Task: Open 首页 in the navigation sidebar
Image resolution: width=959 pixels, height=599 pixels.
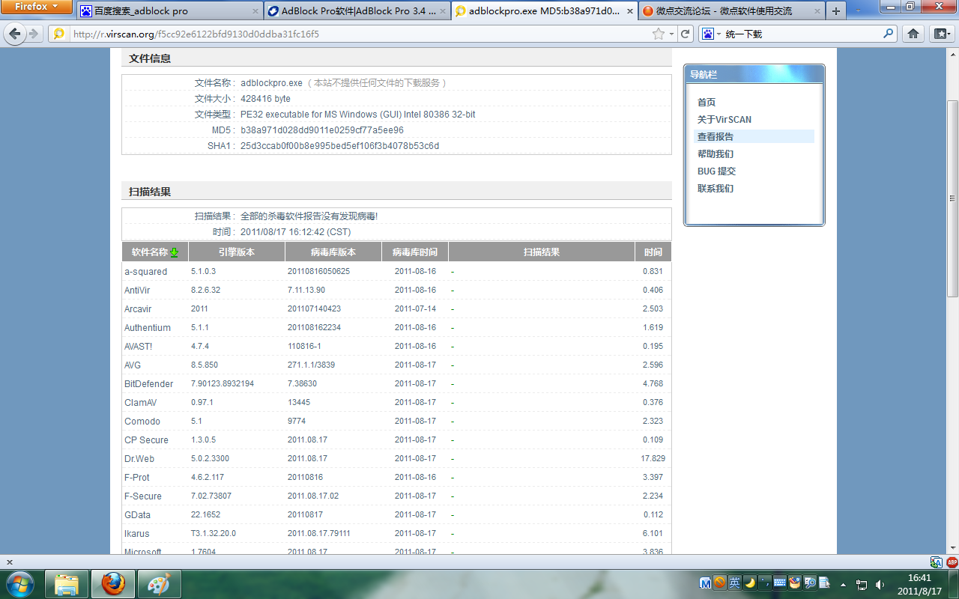Action: (707, 103)
